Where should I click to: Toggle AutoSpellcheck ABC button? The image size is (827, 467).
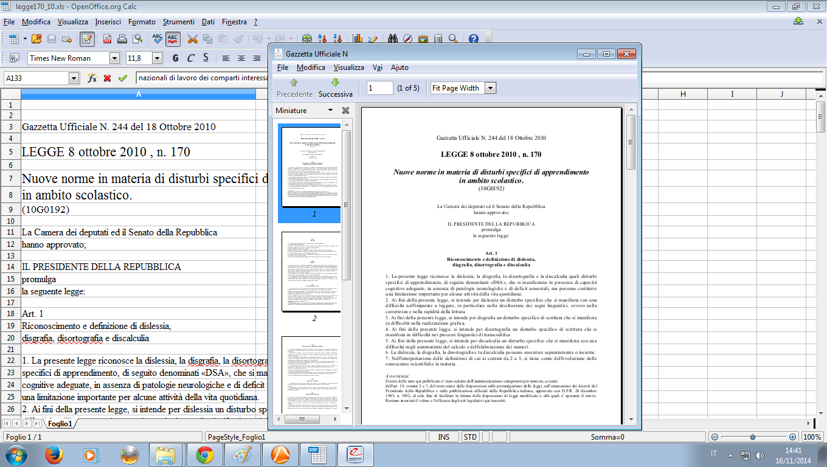tap(173, 39)
